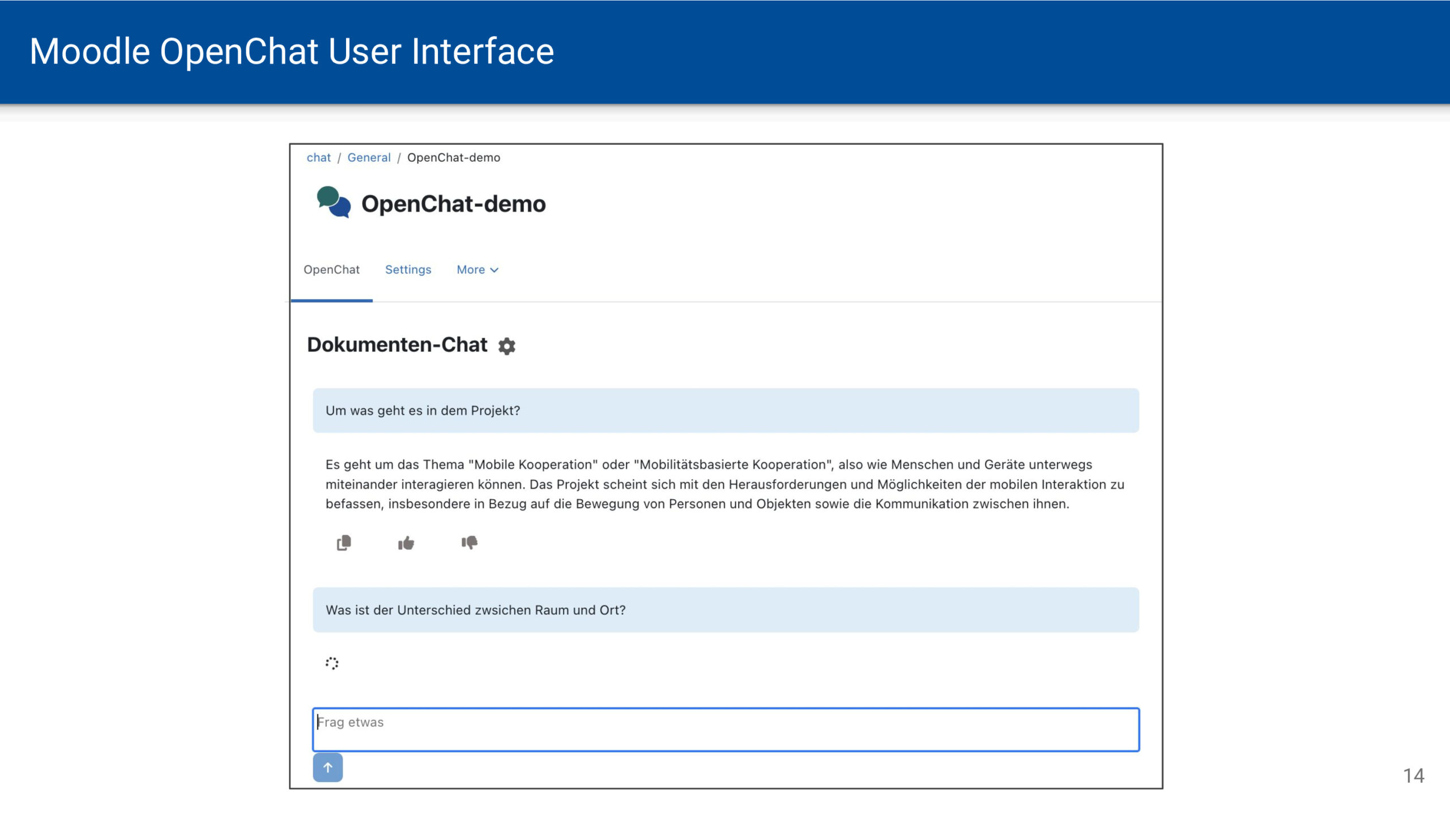Copy the chatbot response text
Image resolution: width=1450 pixels, height=815 pixels.
[344, 543]
